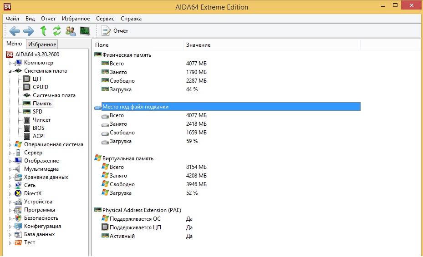Go back with the blue left arrow
Screen dimensions: 423x257
(x=15, y=31)
